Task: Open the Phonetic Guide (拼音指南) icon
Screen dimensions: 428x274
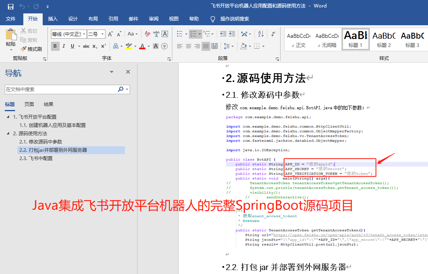Action: pyautogui.click(x=156, y=34)
